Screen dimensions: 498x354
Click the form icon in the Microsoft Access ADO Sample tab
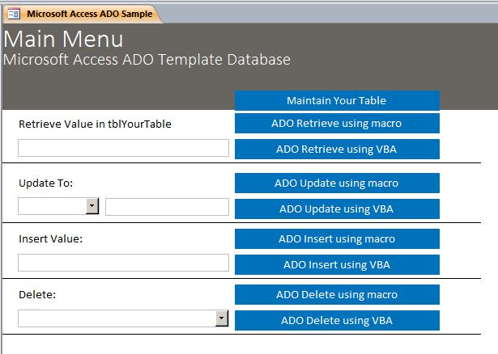coord(14,14)
